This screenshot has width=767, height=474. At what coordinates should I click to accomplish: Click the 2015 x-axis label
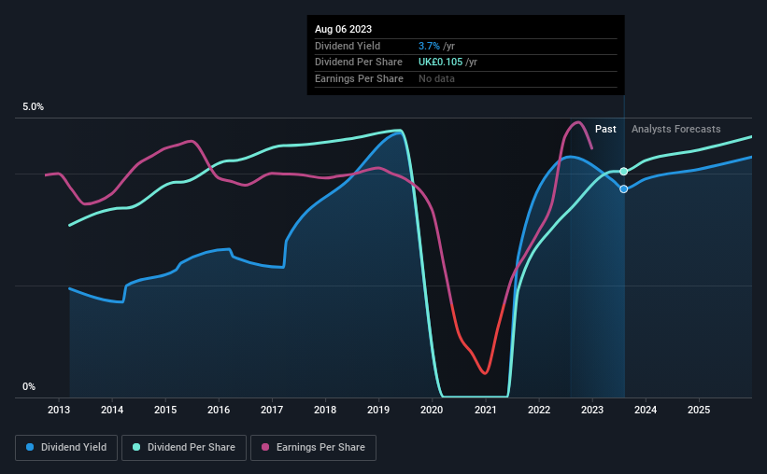[x=165, y=410]
